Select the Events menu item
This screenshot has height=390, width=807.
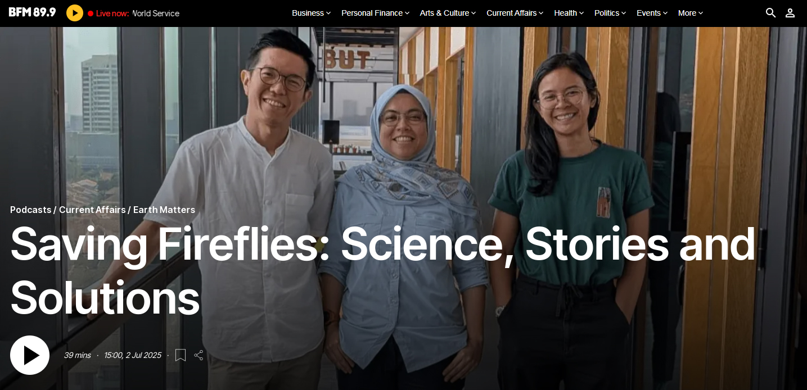click(x=652, y=13)
